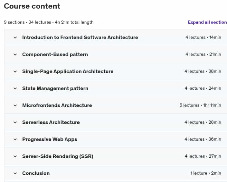This screenshot has width=227, height=182.
Task: Expand the Single-Page Application Architecture chevron
Action: pos(15,72)
